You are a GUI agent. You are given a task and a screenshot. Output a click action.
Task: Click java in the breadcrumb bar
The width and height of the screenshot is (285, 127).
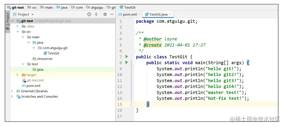point(64,8)
